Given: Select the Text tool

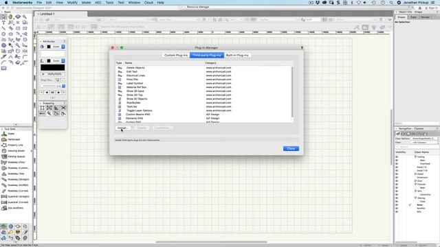Looking at the screenshot, I should 3,23.
